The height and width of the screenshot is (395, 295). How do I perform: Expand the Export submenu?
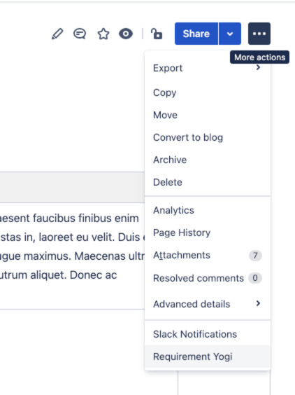coord(208,68)
